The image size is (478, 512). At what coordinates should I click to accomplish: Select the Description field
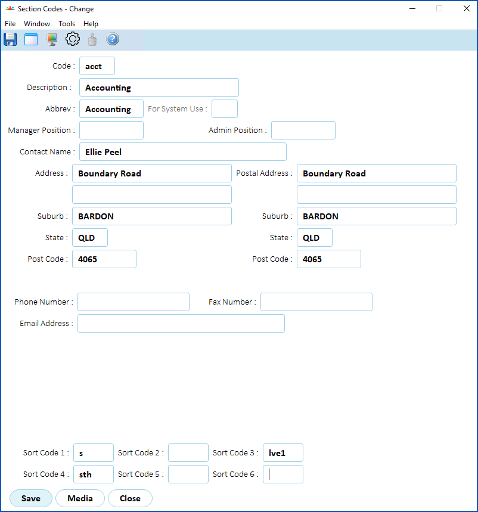pos(159,88)
